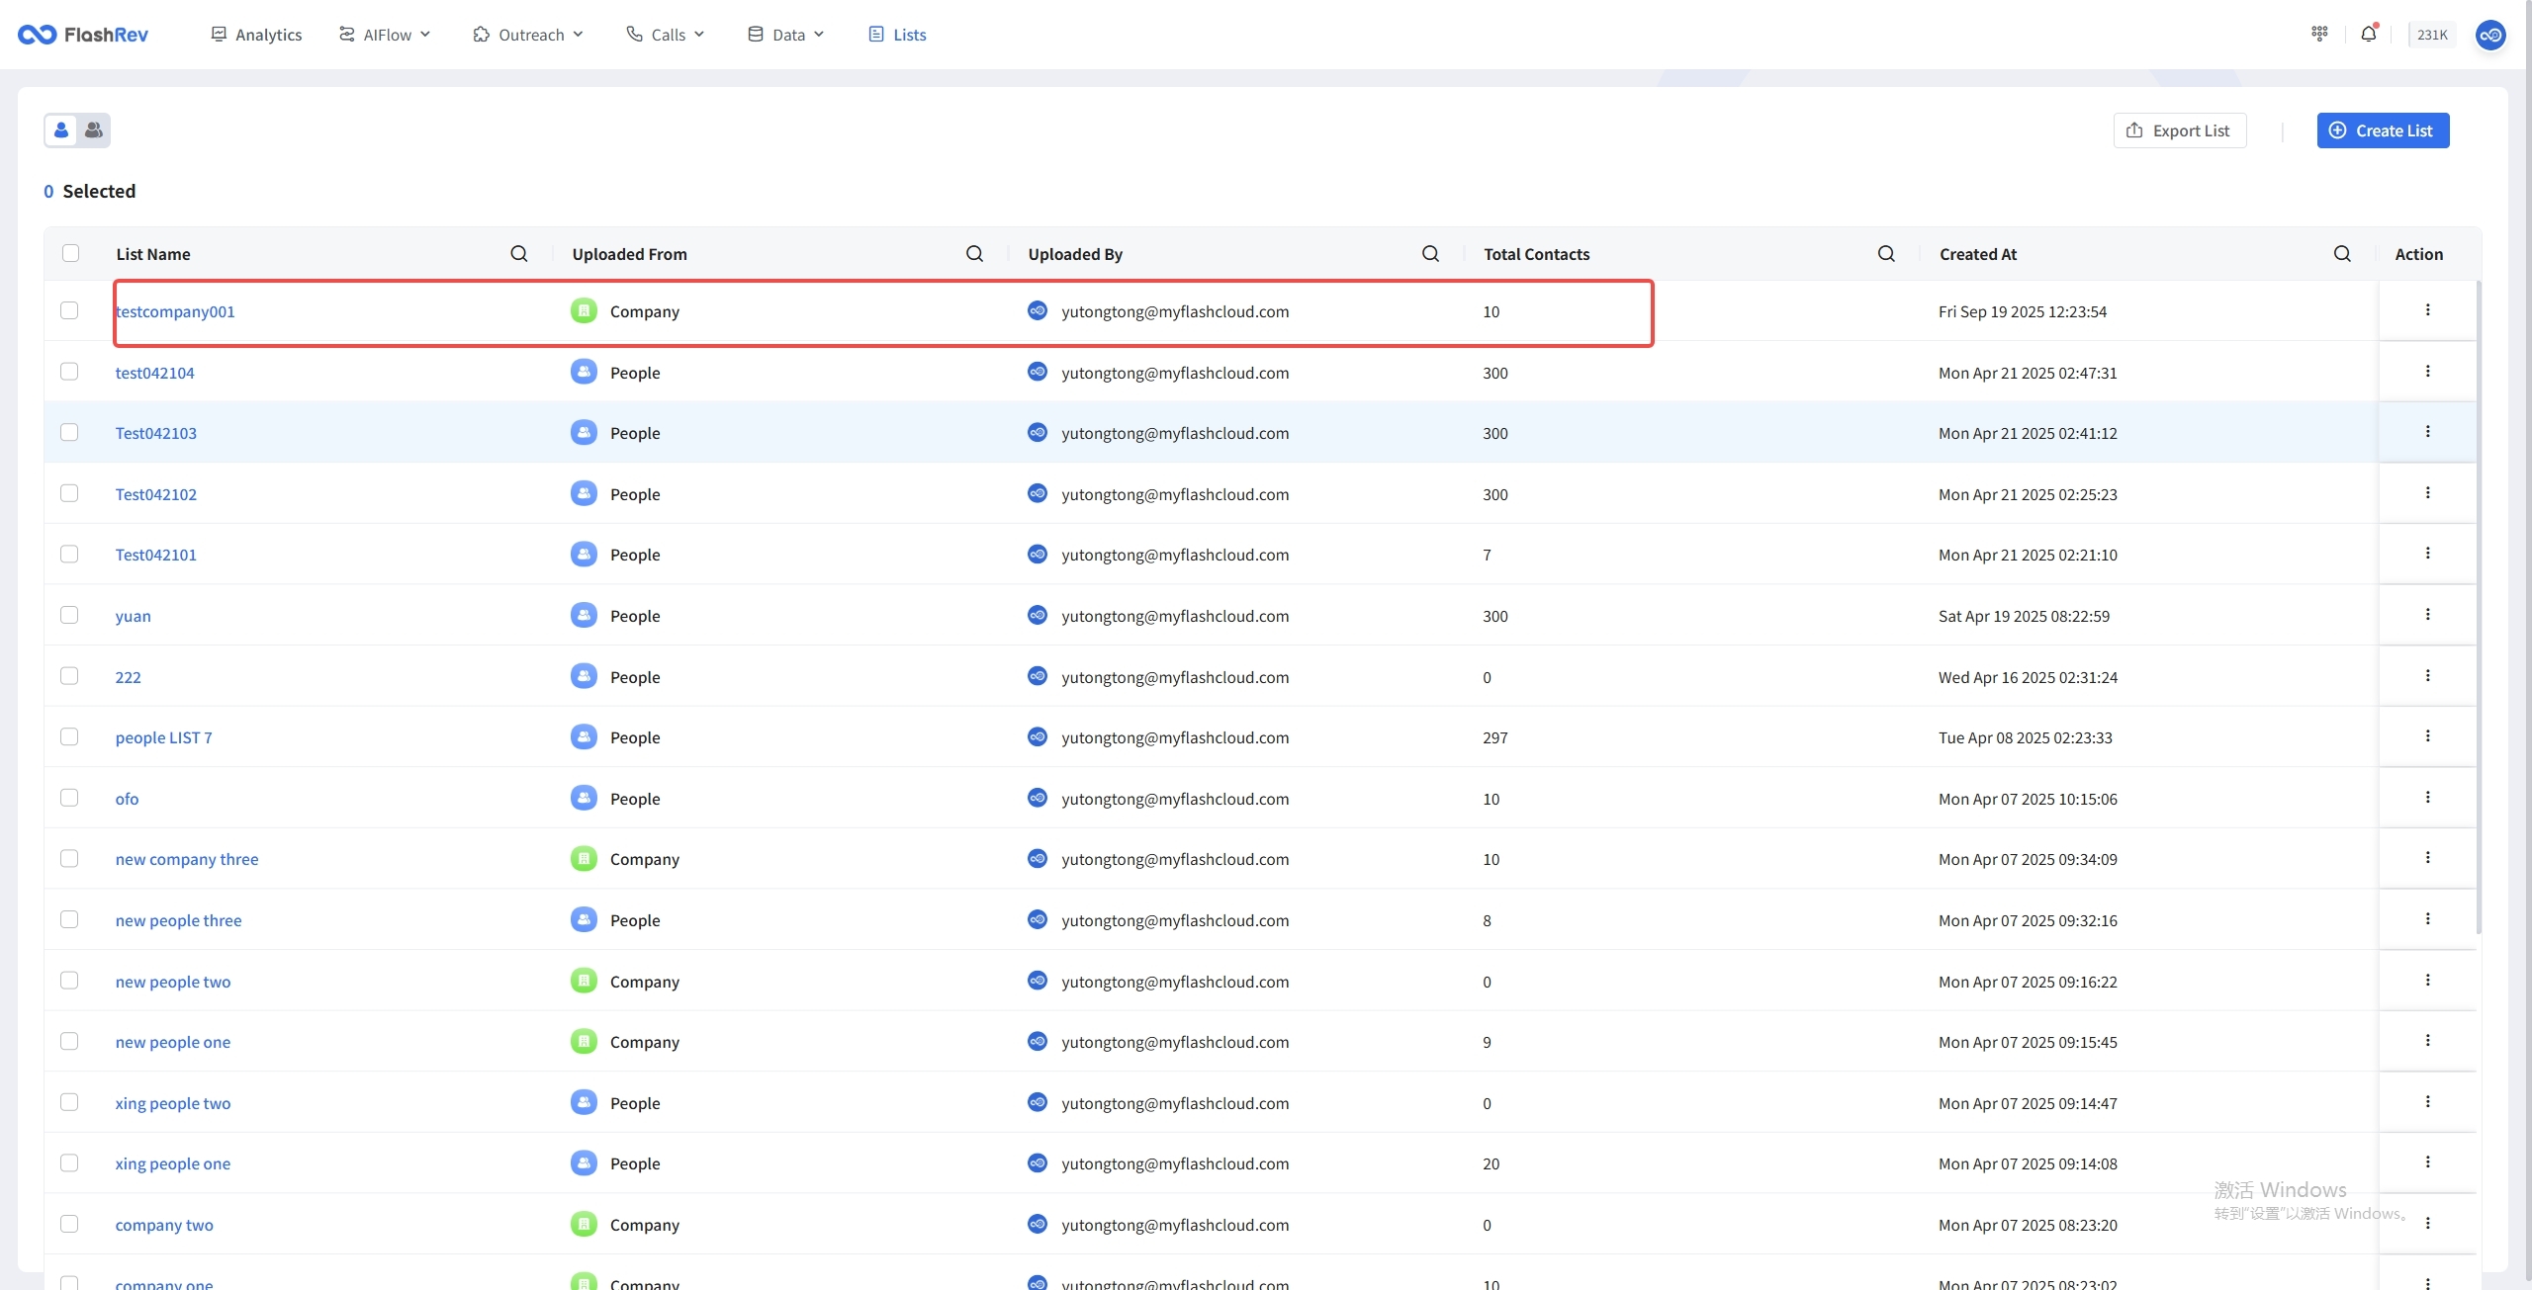Check the box for test042104 row

[x=69, y=372]
